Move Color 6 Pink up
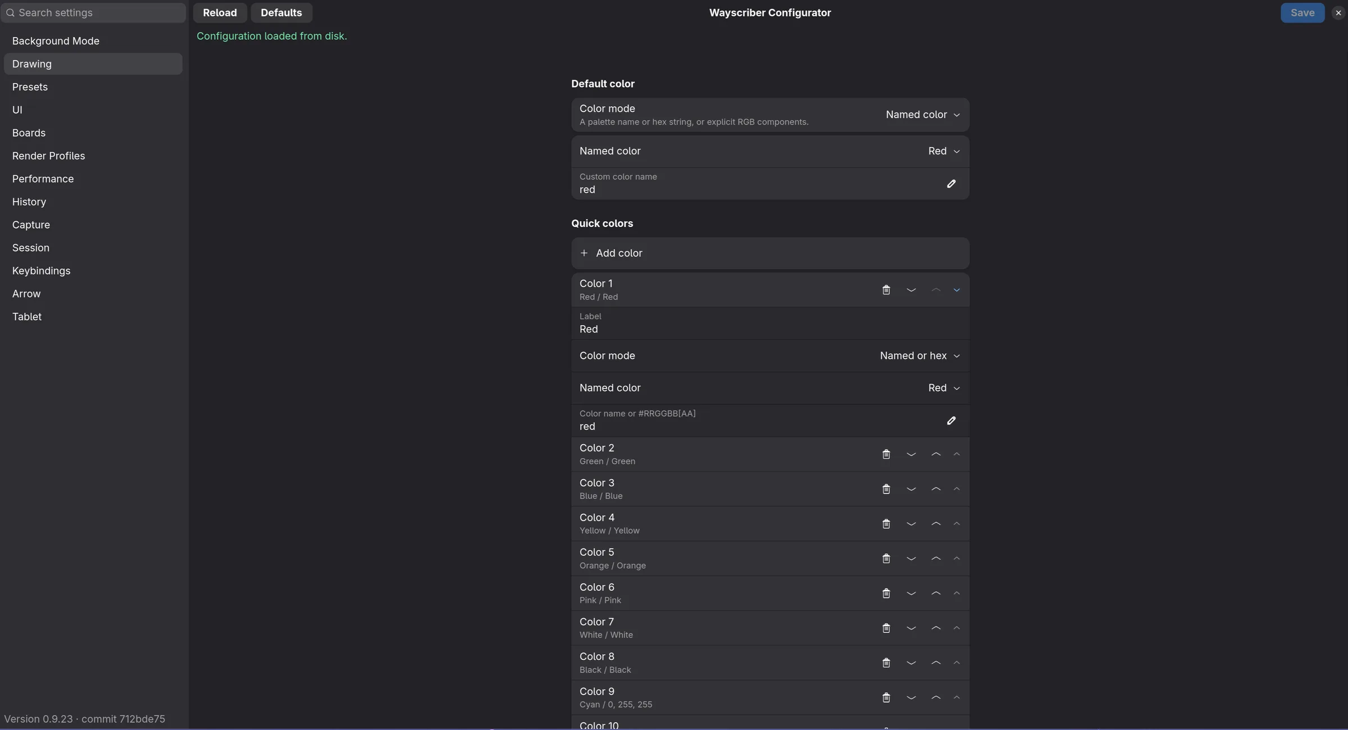 (x=936, y=594)
